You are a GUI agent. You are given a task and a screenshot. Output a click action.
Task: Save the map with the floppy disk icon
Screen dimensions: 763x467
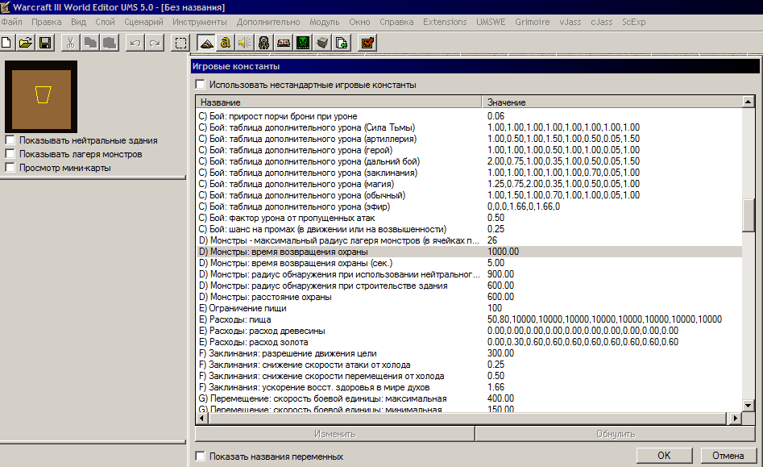click(45, 43)
